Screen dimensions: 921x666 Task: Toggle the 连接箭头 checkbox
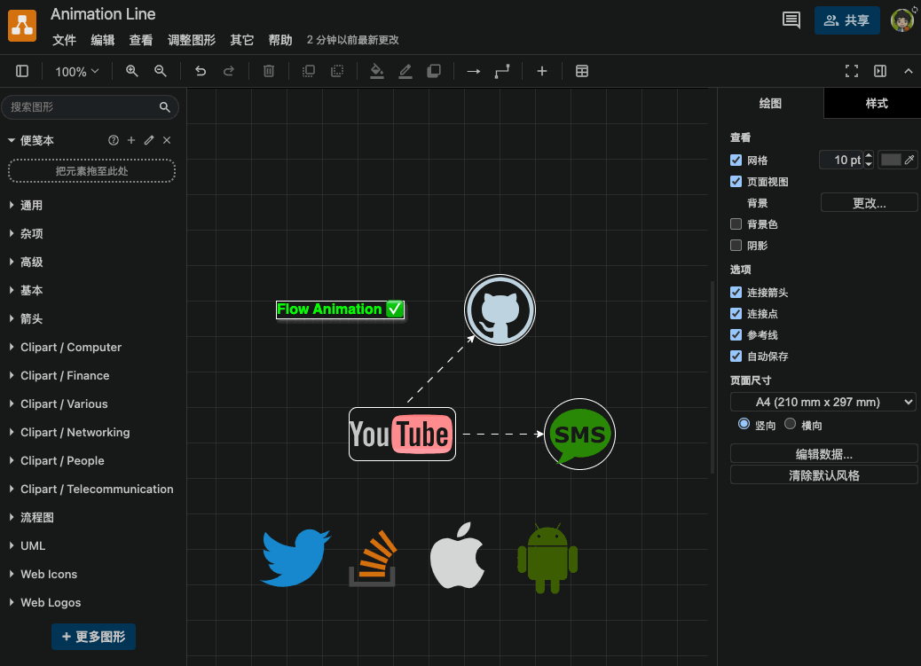[x=736, y=292]
